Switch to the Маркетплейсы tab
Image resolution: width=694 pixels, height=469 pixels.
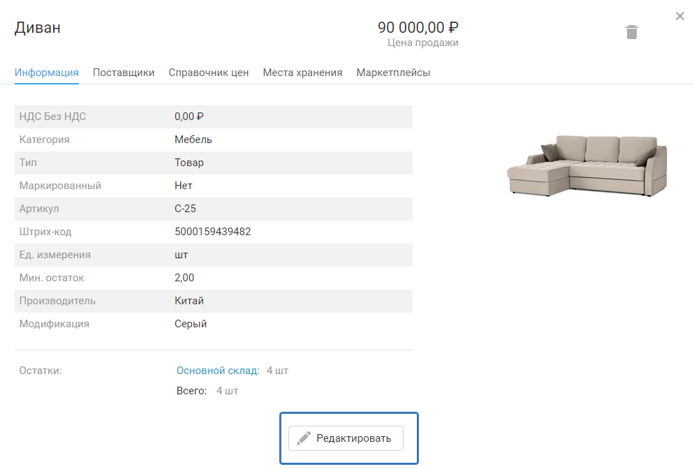coord(393,73)
